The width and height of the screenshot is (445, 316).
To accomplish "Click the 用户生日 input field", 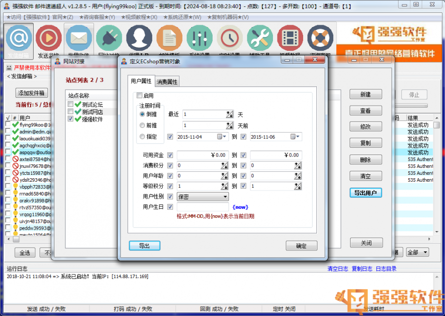I will click(203, 207).
